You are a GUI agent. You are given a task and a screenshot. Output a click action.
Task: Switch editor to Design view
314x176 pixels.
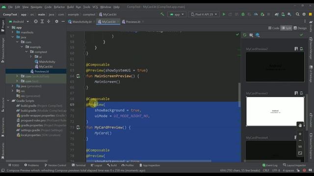pyautogui.click(x=300, y=28)
